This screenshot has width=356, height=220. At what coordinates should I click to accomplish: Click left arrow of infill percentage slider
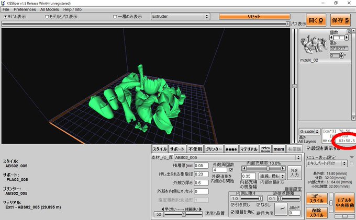tap(244, 168)
